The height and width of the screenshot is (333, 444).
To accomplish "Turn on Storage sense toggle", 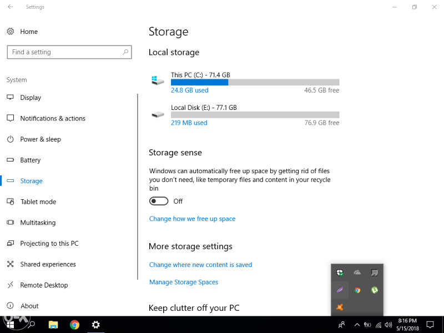I will pos(159,201).
